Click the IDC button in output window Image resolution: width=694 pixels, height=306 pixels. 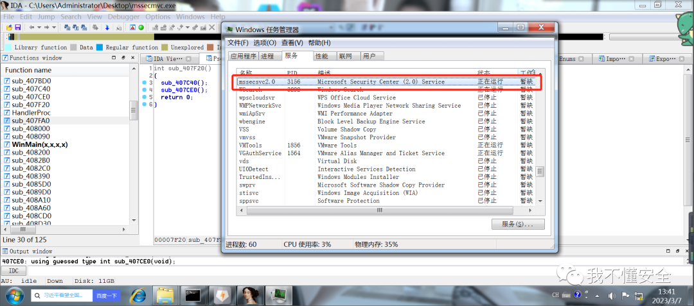click(x=14, y=271)
